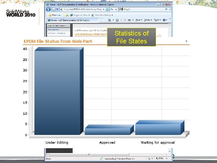Viewport: 217px width, 163px height.
Task: Click the Shared Documents sidebar link
Action: 58,33
